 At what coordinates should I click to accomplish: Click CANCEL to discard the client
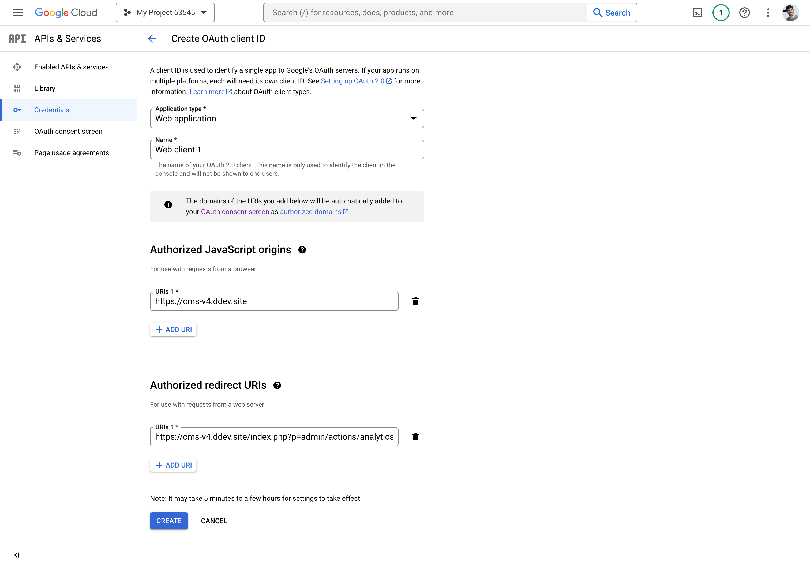[x=214, y=521]
